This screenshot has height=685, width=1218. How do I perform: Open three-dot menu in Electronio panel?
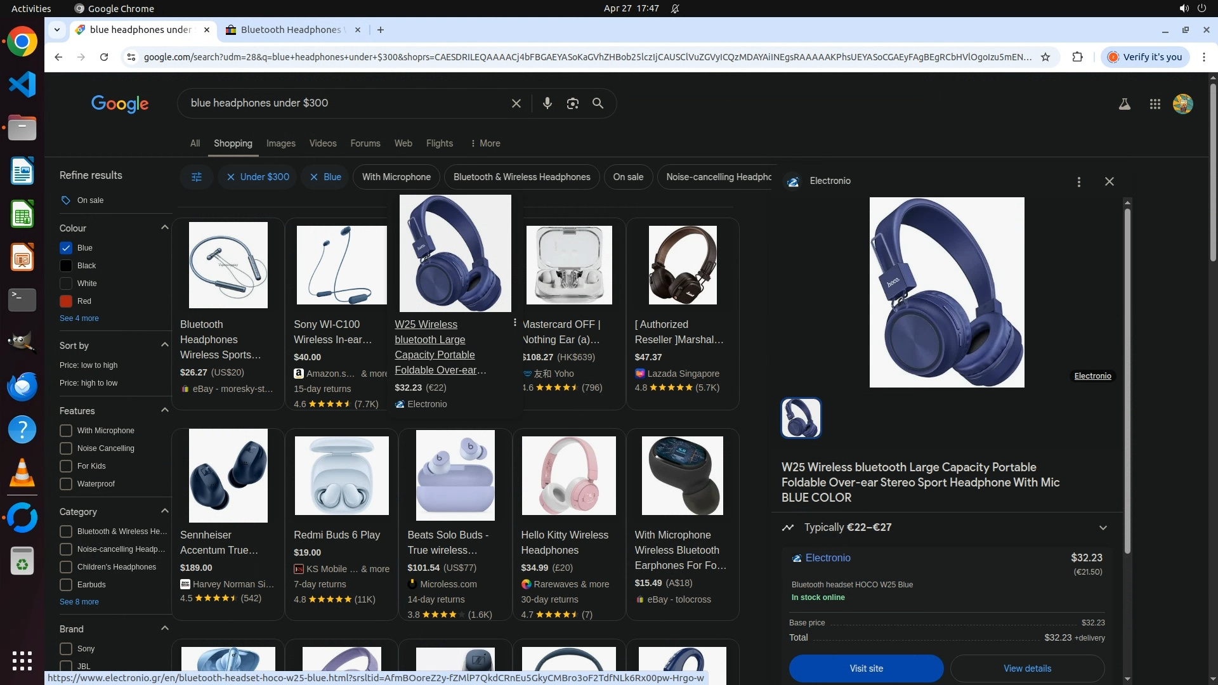tap(1078, 182)
